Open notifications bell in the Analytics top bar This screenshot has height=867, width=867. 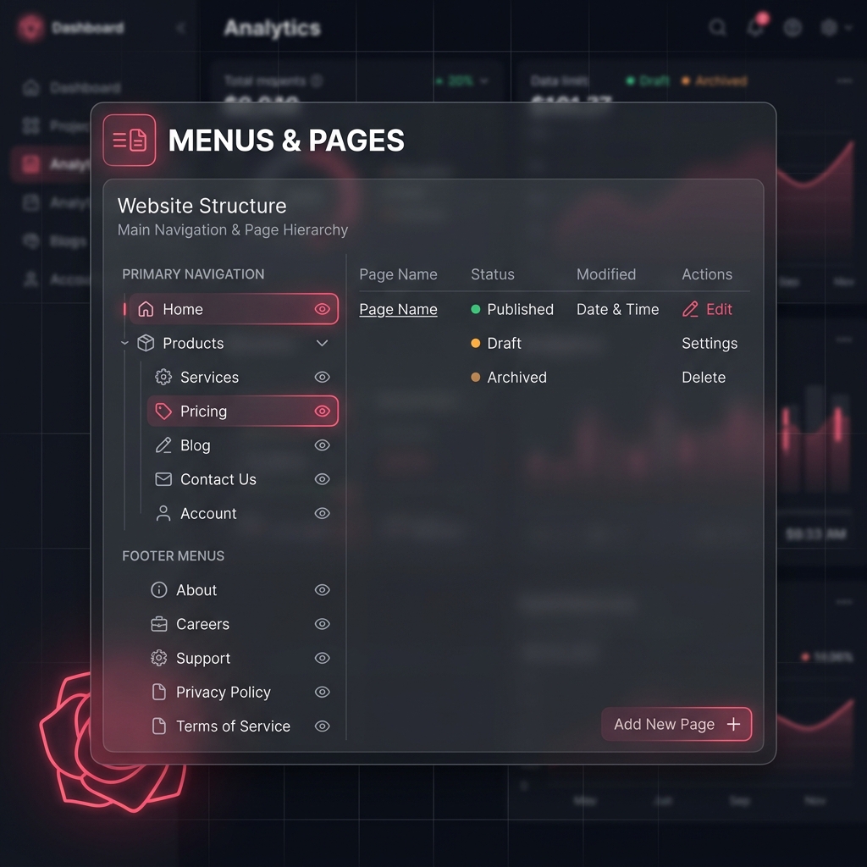click(756, 26)
